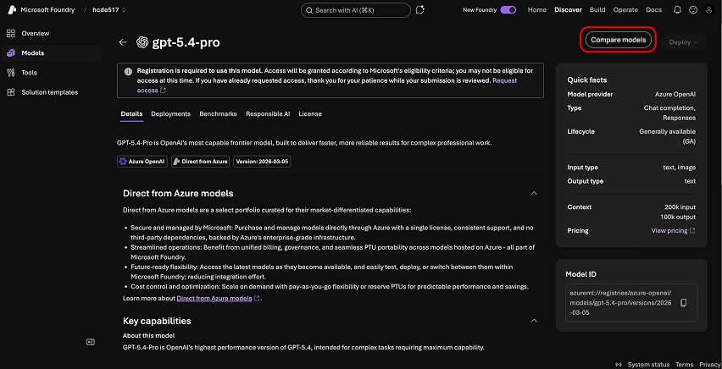The height and width of the screenshot is (369, 722).
Task: Switch to the Benchmarks tab
Action: tap(218, 113)
